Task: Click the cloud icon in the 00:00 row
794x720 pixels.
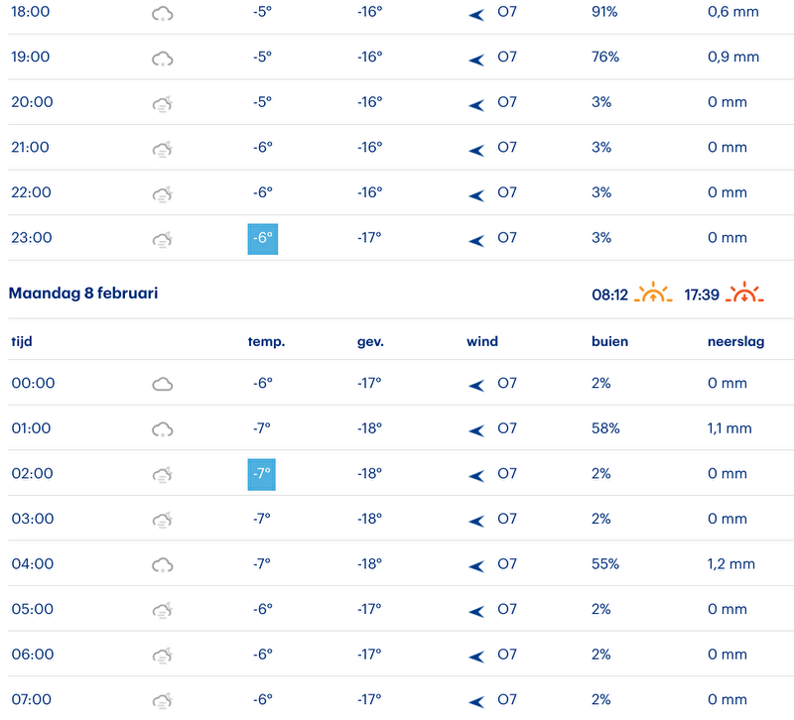Action: [163, 384]
